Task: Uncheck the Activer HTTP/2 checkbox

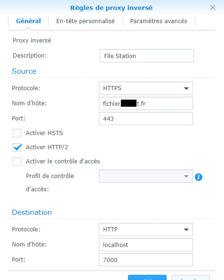Action: coord(17,147)
